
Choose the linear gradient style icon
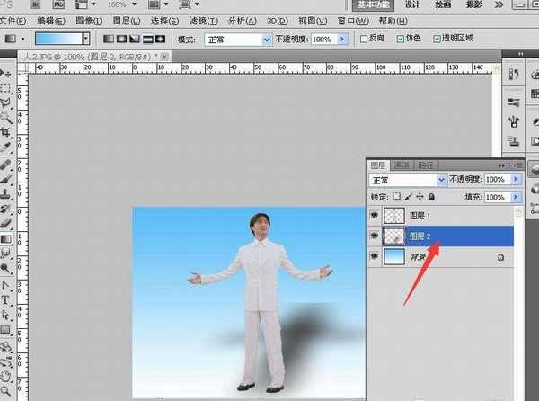click(108, 40)
